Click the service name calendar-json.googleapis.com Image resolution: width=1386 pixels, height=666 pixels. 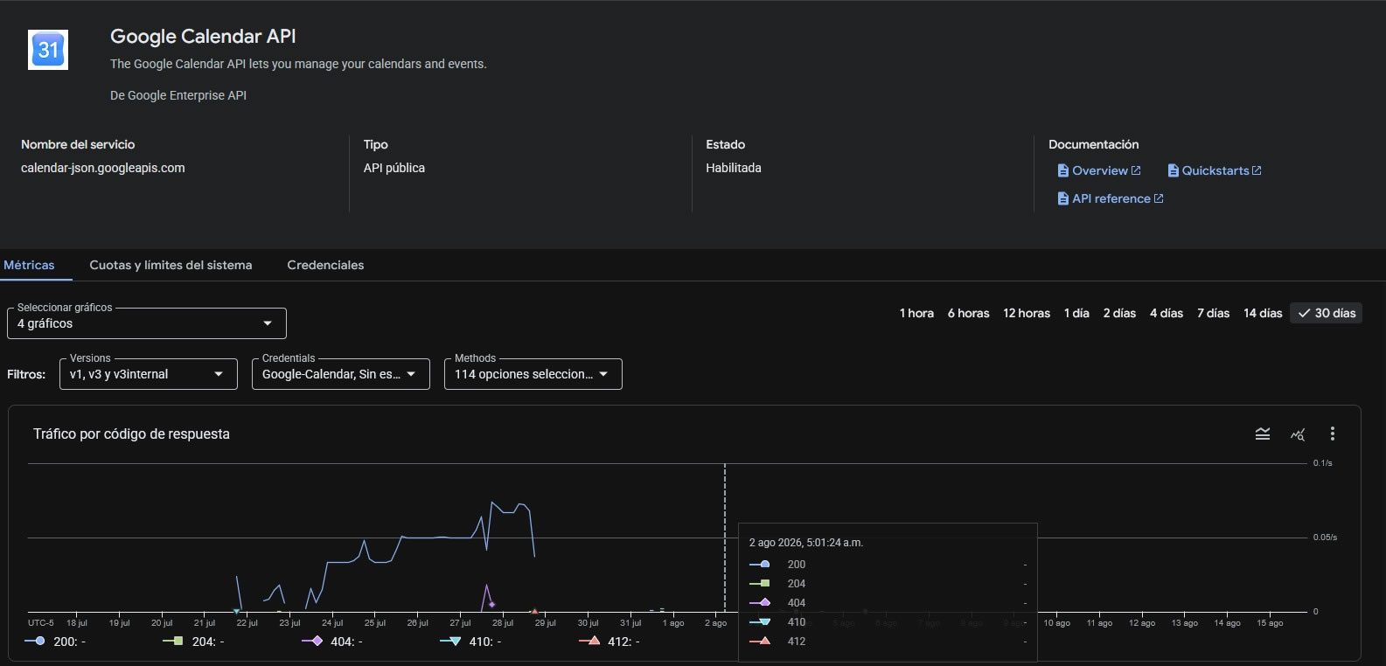pos(103,168)
